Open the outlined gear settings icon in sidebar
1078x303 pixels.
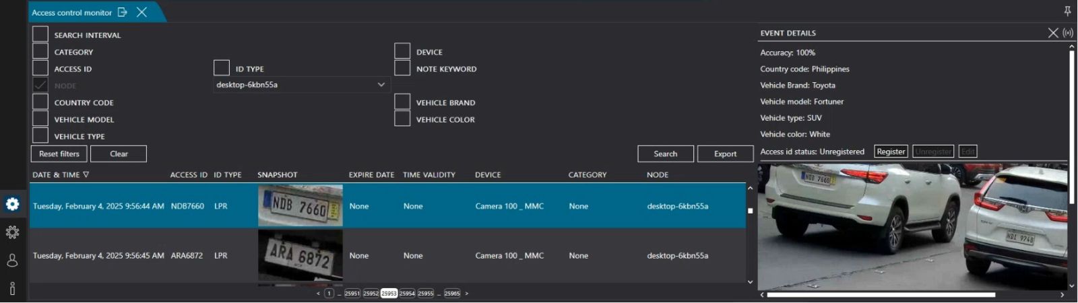[12, 232]
